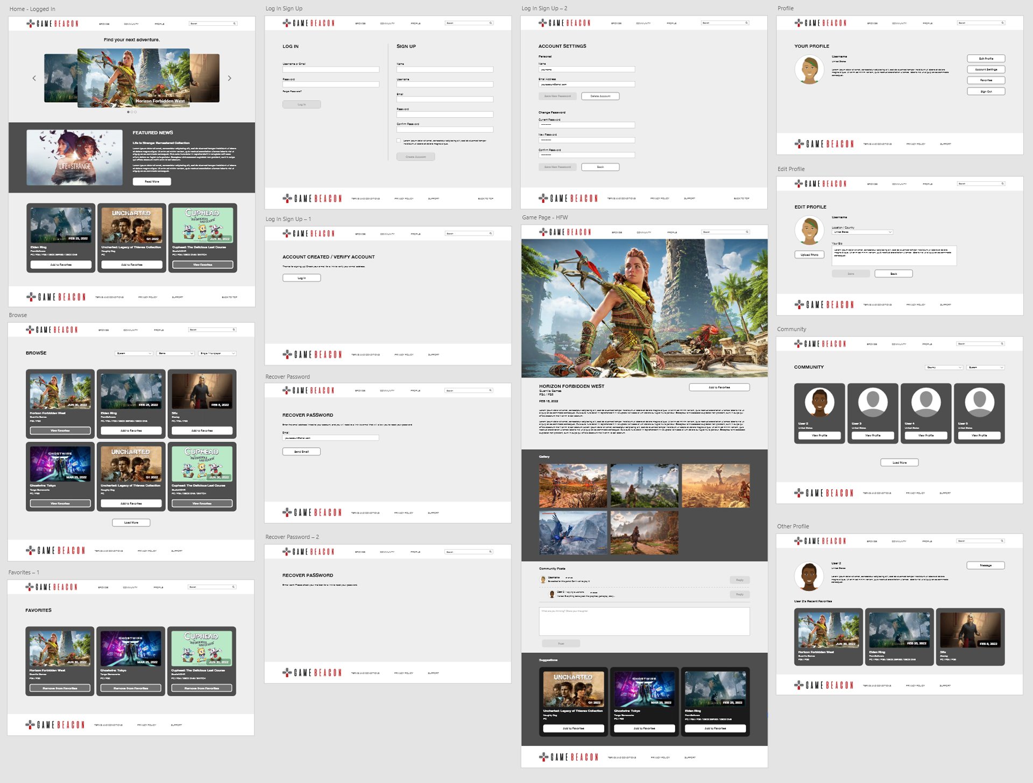
Task: Click Create Account button in Sign Up form
Action: [x=416, y=157]
